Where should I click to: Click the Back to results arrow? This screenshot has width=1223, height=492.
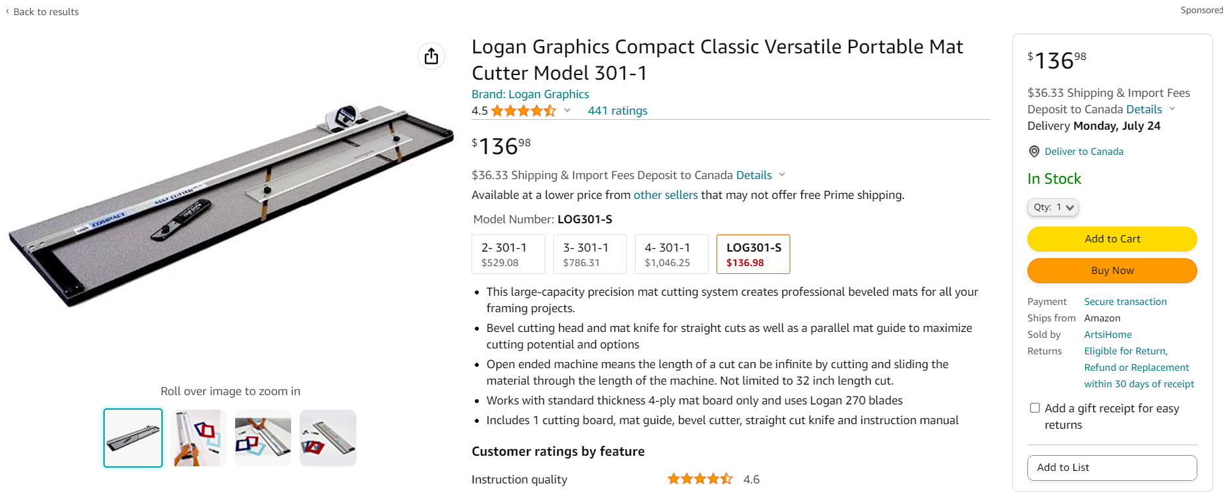8,11
